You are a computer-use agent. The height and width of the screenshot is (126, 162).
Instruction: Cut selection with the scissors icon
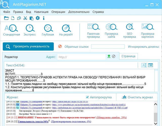[x=25, y=18]
